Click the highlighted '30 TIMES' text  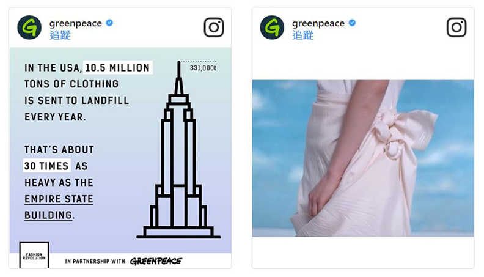46,166
